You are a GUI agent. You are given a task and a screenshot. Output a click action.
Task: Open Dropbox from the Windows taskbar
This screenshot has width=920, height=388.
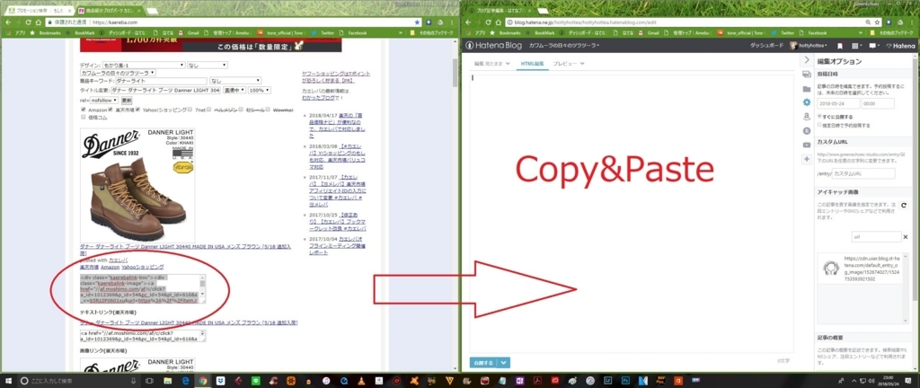tap(221, 381)
